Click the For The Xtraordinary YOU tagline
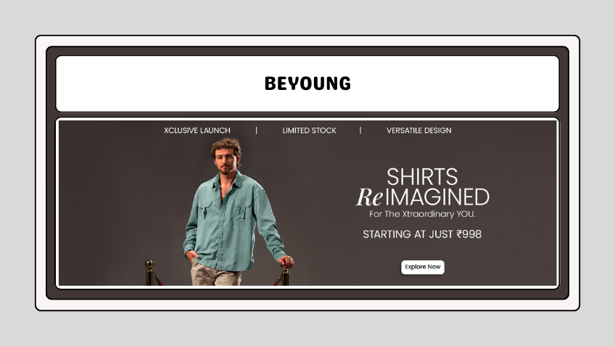The width and height of the screenshot is (615, 346). [422, 214]
